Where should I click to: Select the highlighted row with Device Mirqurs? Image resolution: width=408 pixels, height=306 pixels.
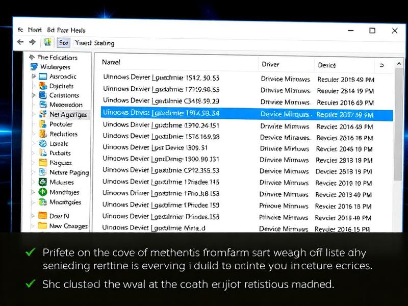click(x=247, y=114)
